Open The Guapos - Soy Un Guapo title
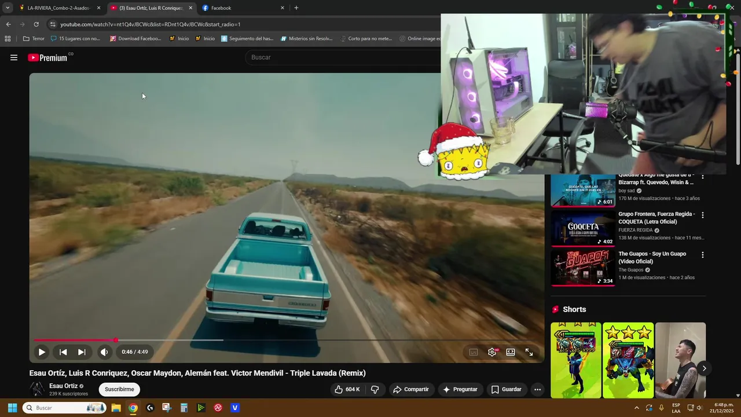This screenshot has width=741, height=417. click(x=652, y=258)
